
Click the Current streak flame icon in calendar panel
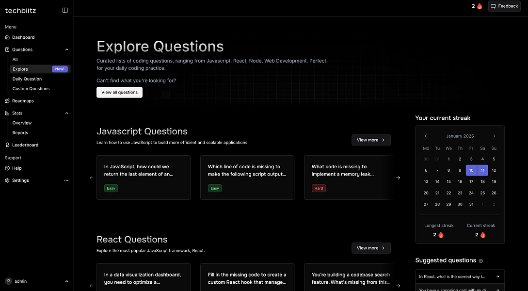click(483, 235)
